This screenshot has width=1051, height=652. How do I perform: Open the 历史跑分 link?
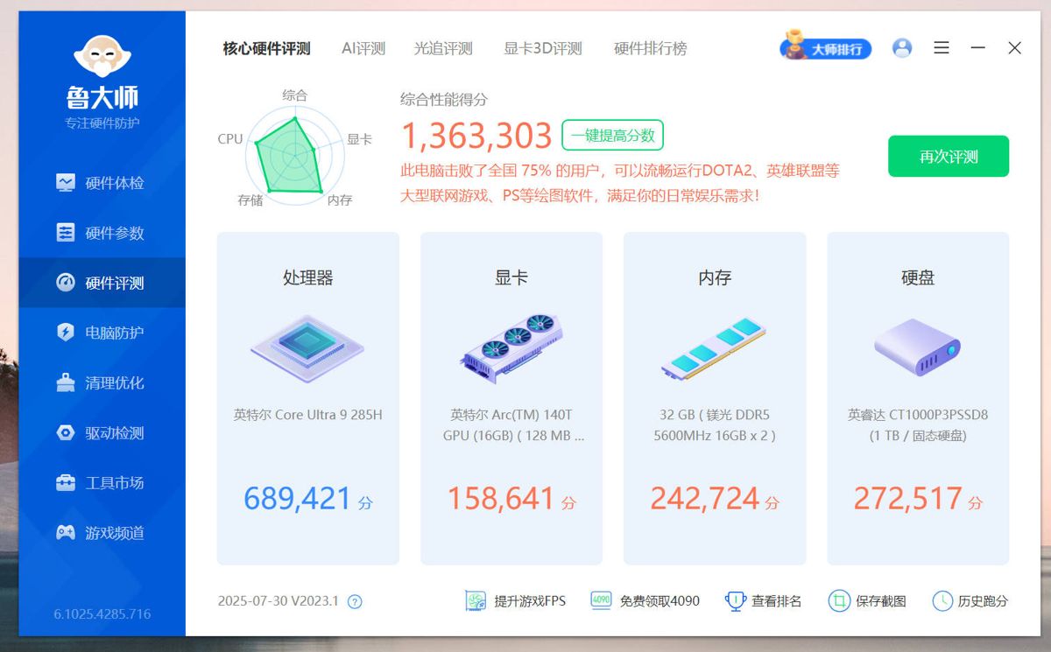(x=983, y=601)
